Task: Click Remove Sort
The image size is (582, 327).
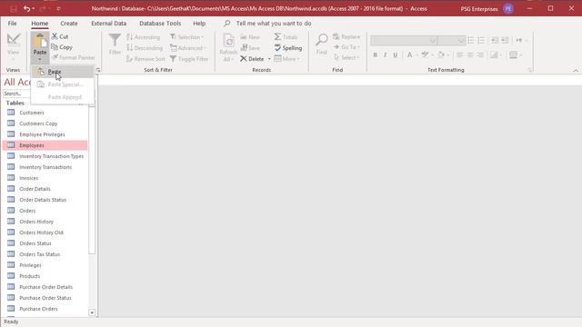Action: pos(145,58)
